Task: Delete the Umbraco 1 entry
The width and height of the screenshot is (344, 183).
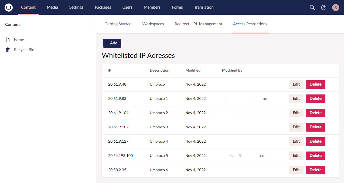Action: 315,98
